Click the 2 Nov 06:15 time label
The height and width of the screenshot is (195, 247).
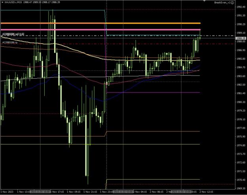(x=156, y=192)
